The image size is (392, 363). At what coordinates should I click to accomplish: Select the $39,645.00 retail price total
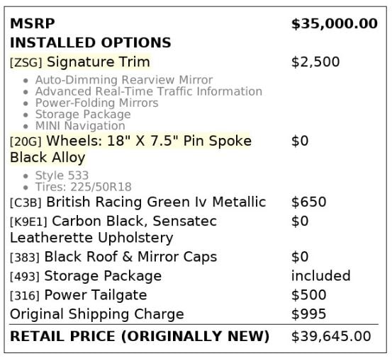point(331,336)
